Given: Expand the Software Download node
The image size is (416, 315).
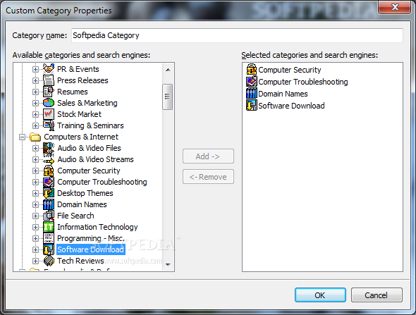Looking at the screenshot, I should tap(35, 249).
